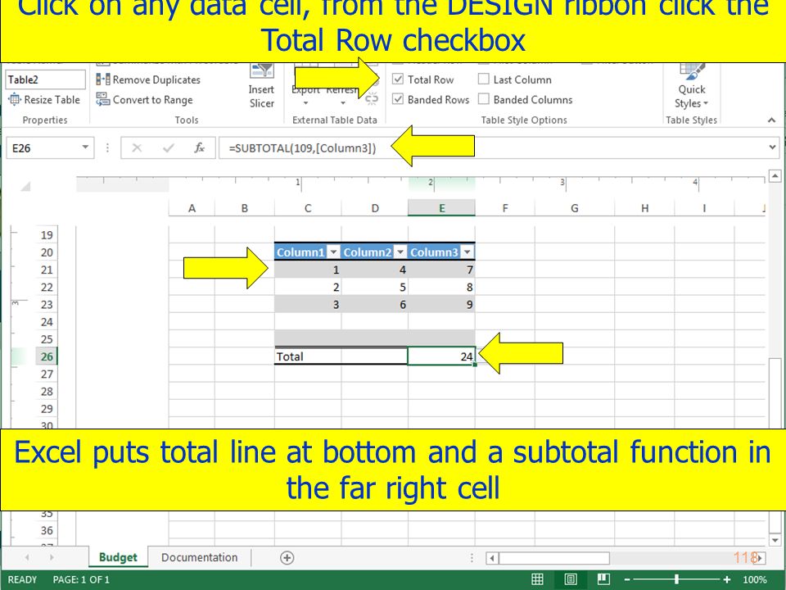Viewport: 786px width, 590px height.
Task: Open the Quick Styles gallery
Action: (x=691, y=86)
